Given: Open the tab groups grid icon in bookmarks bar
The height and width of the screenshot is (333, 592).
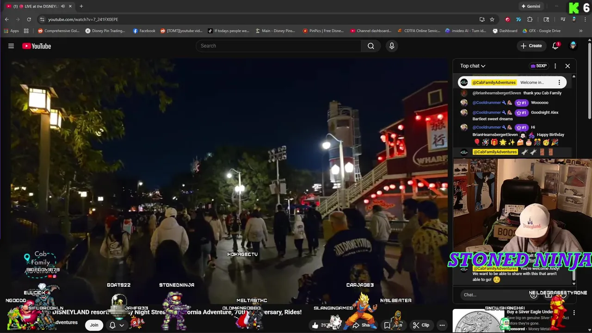Looking at the screenshot, I should pyautogui.click(x=26, y=31).
